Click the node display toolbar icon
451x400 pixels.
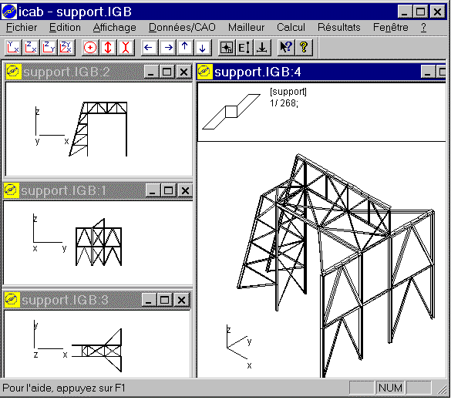[x=227, y=47]
